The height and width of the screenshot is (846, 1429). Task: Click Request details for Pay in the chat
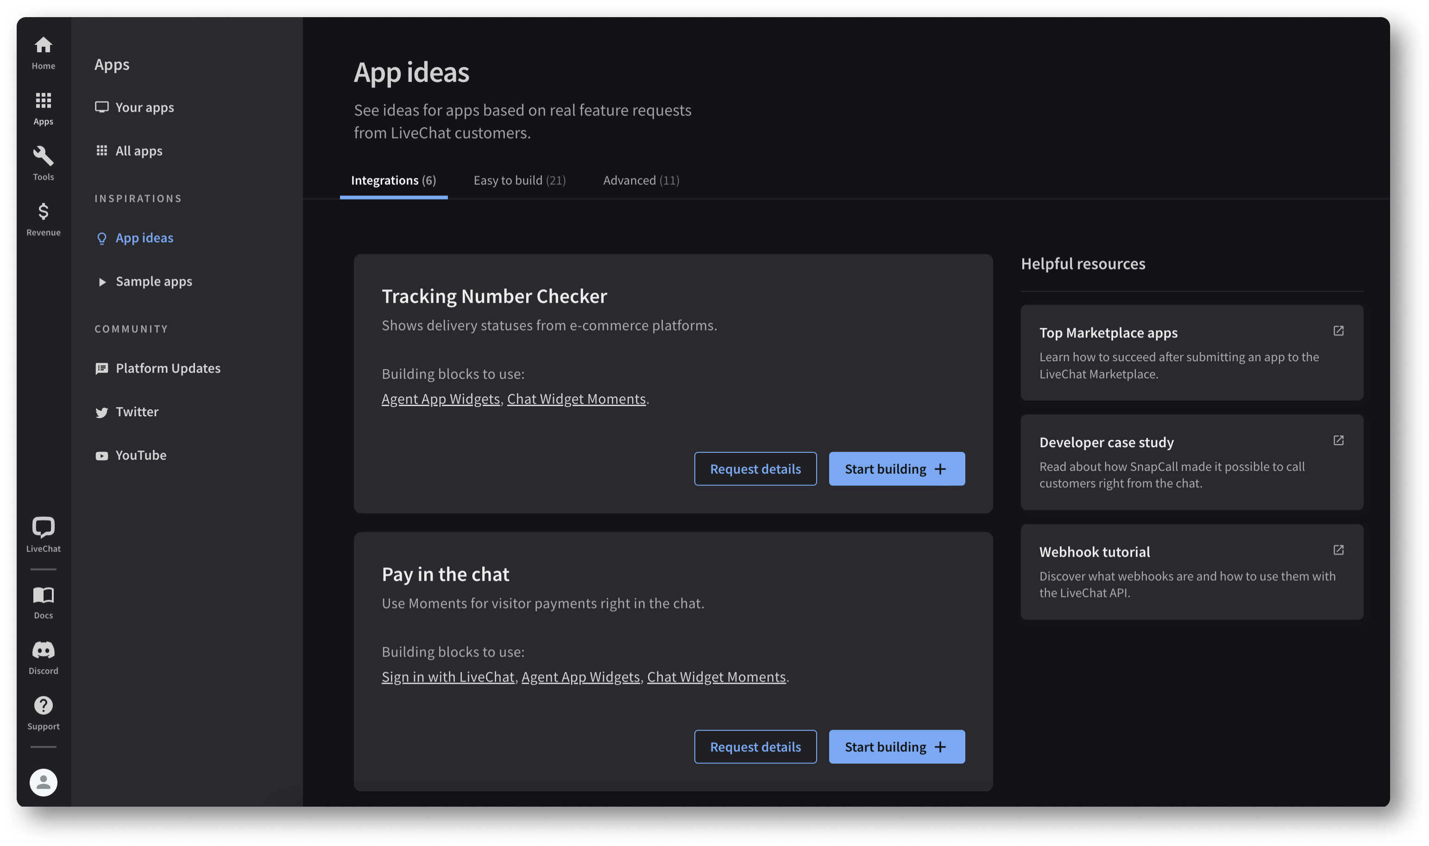[755, 747]
